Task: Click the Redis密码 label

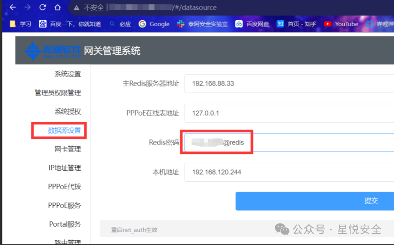Action: click(x=164, y=143)
